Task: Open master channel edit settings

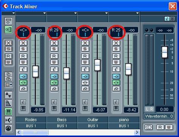Action: (167, 19)
